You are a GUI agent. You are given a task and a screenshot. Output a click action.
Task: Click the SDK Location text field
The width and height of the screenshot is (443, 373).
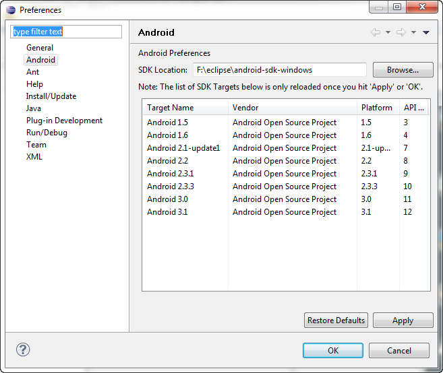[x=280, y=70]
